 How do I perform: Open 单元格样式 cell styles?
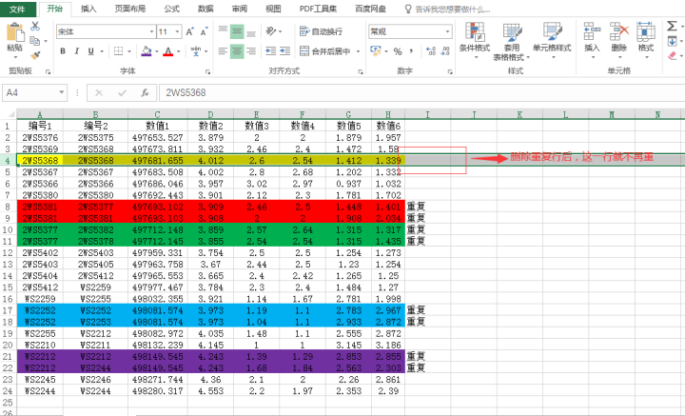(x=552, y=40)
